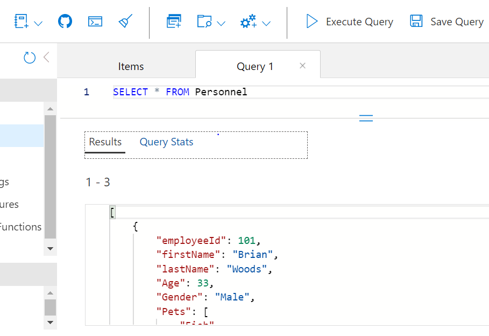Open the Query Stats tab
Image resolution: width=489 pixels, height=336 pixels.
coord(166,142)
